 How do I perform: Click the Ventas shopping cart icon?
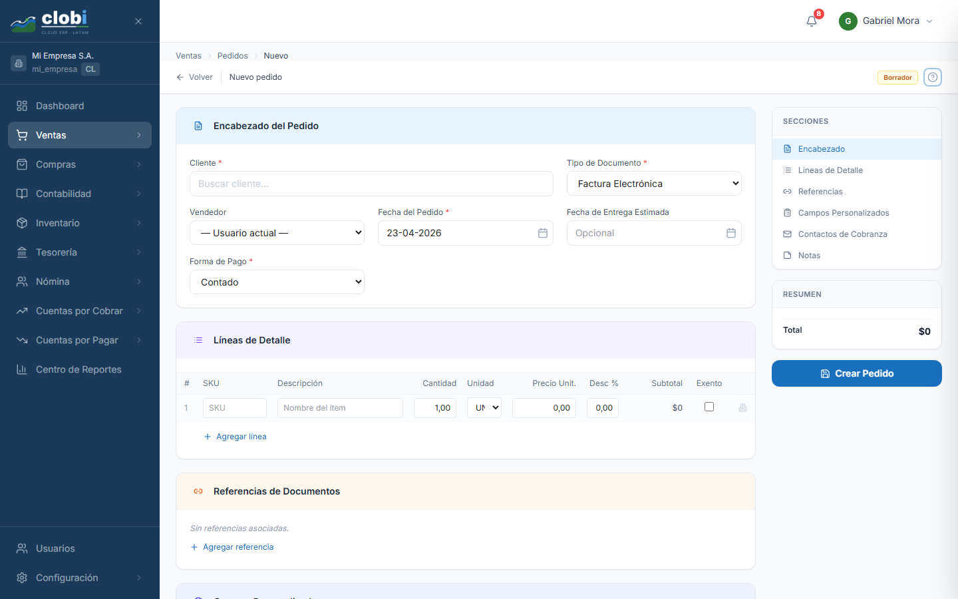pyautogui.click(x=22, y=135)
